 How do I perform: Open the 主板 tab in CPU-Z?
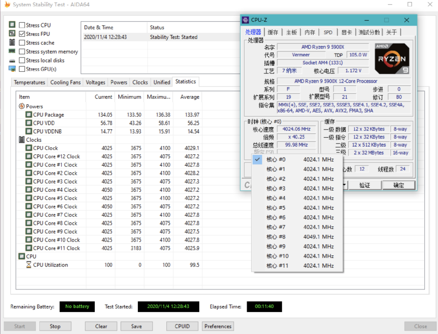(x=291, y=32)
